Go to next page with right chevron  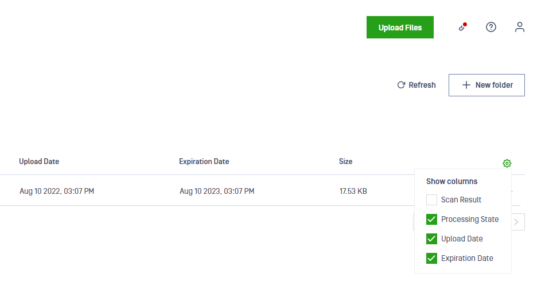[x=516, y=222]
